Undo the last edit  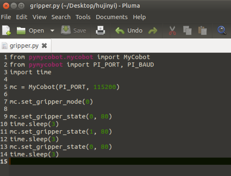pyautogui.click(x=127, y=30)
